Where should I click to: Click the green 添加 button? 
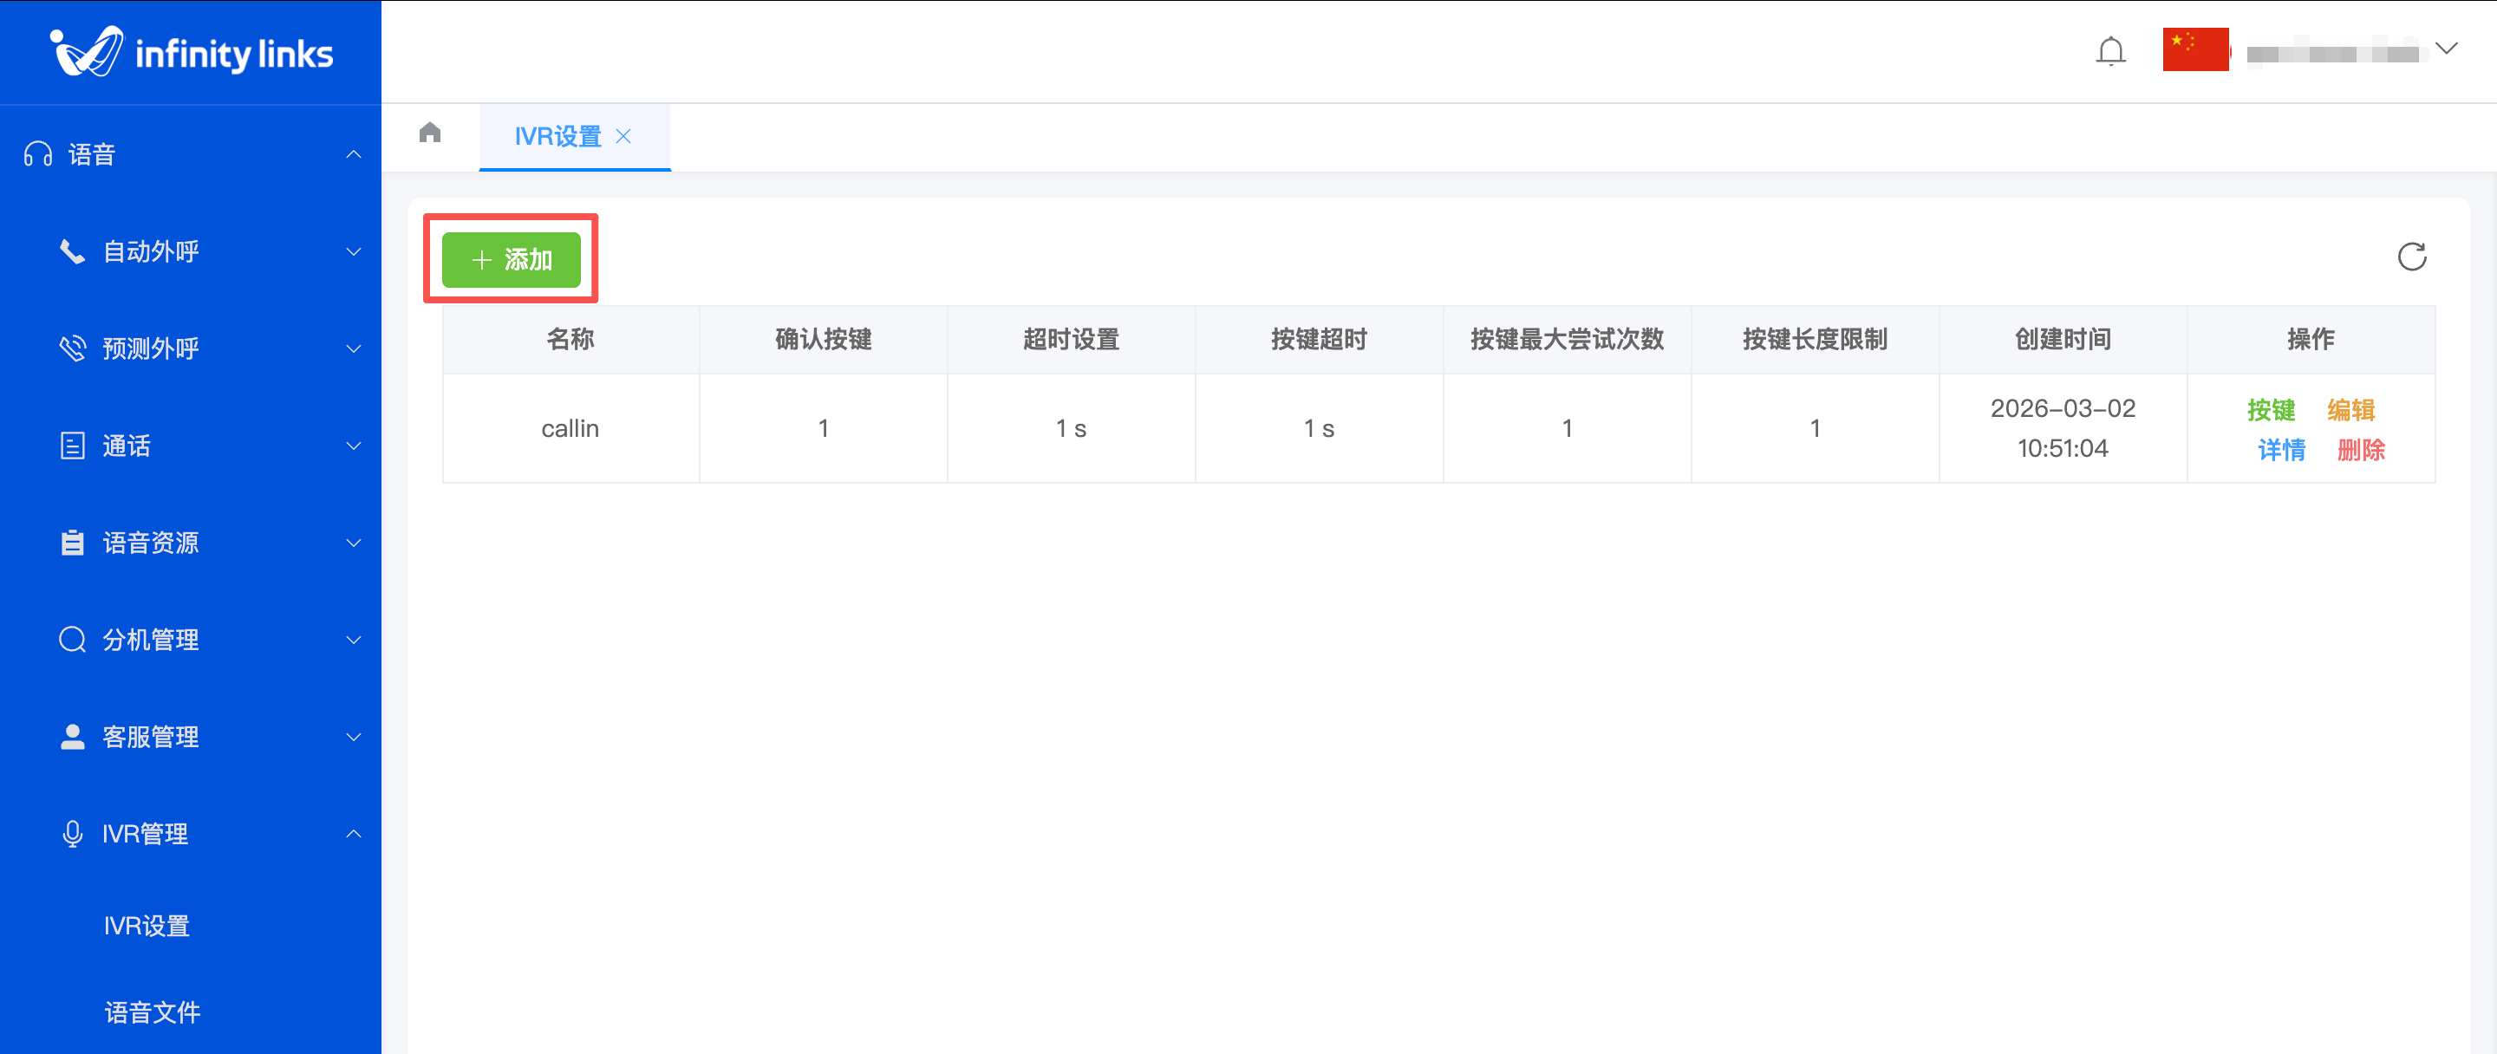511,260
